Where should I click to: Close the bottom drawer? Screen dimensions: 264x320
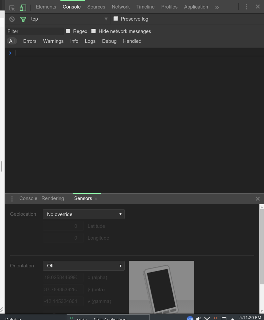(x=258, y=199)
